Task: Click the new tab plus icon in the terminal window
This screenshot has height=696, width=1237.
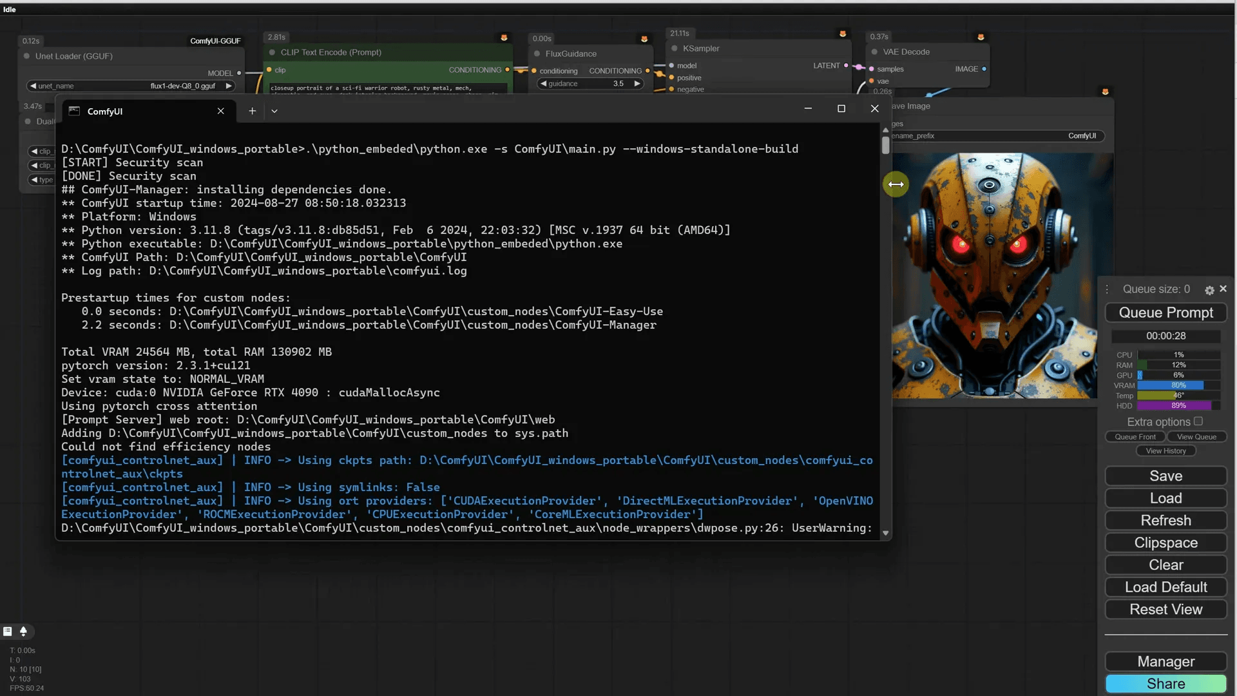Action: [252, 111]
